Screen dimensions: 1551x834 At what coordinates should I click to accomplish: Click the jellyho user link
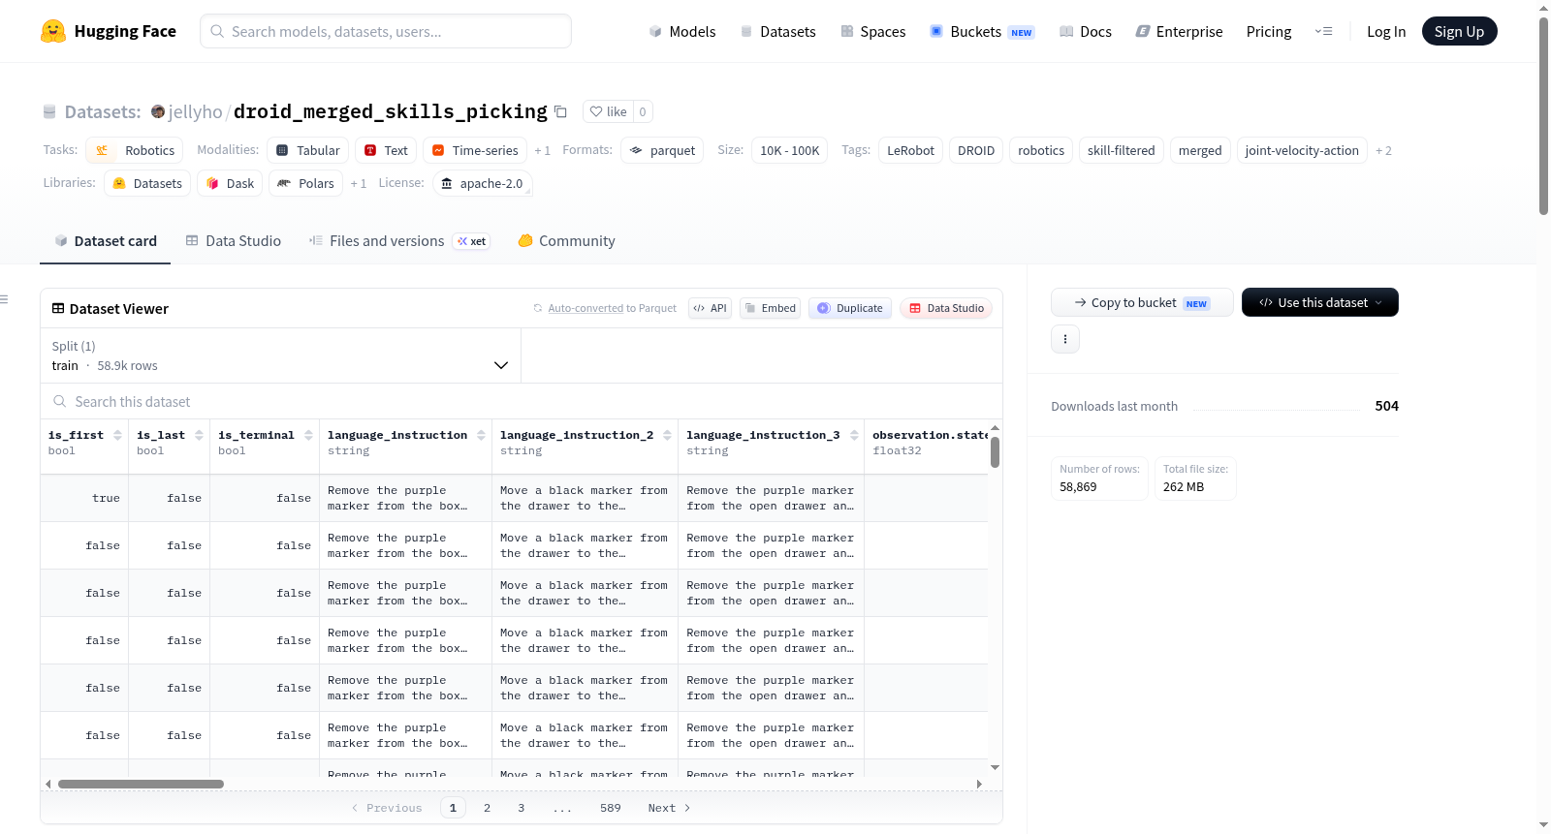(195, 111)
